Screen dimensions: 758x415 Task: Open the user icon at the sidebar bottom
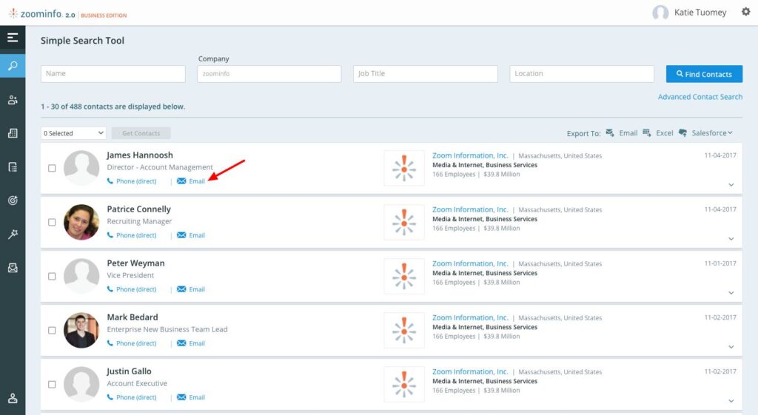point(13,398)
